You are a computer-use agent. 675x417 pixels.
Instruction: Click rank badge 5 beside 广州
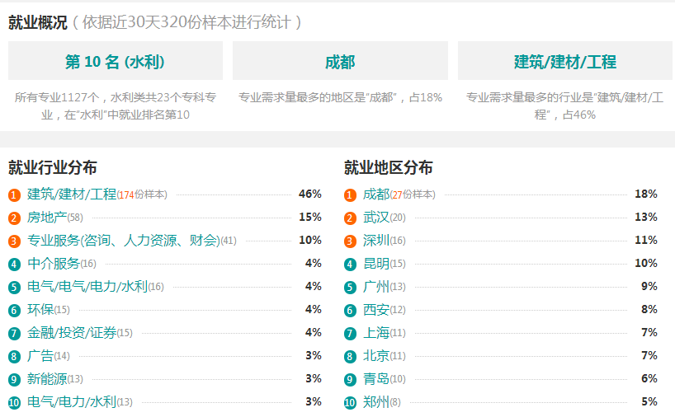pyautogui.click(x=350, y=288)
